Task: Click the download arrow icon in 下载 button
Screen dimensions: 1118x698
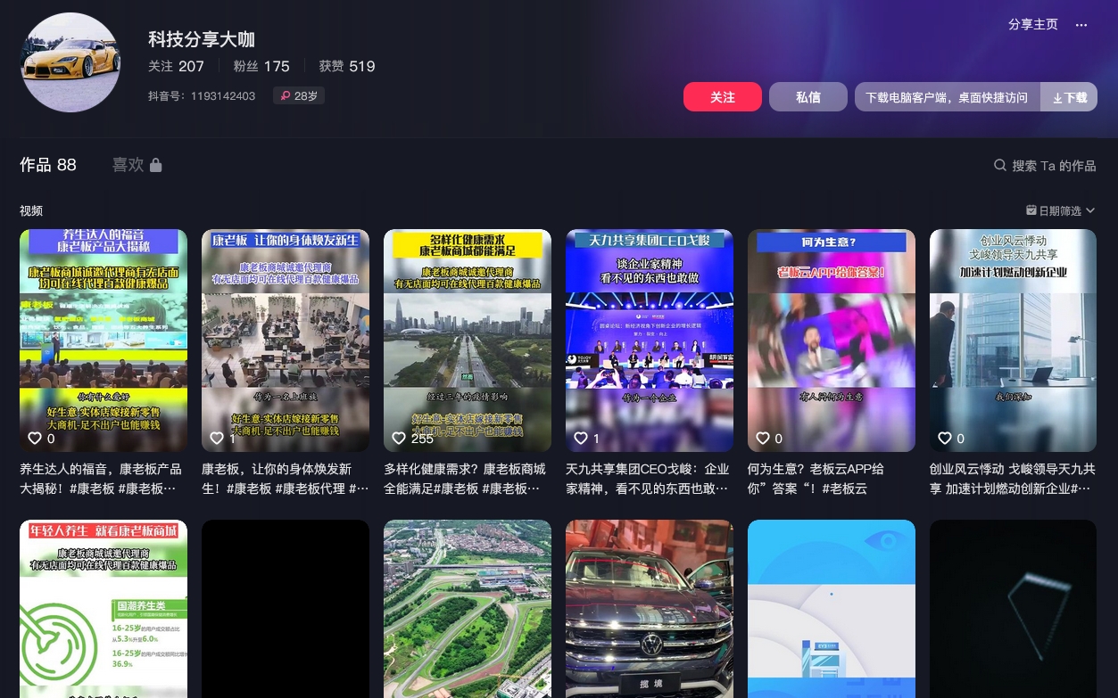Action: [1057, 98]
